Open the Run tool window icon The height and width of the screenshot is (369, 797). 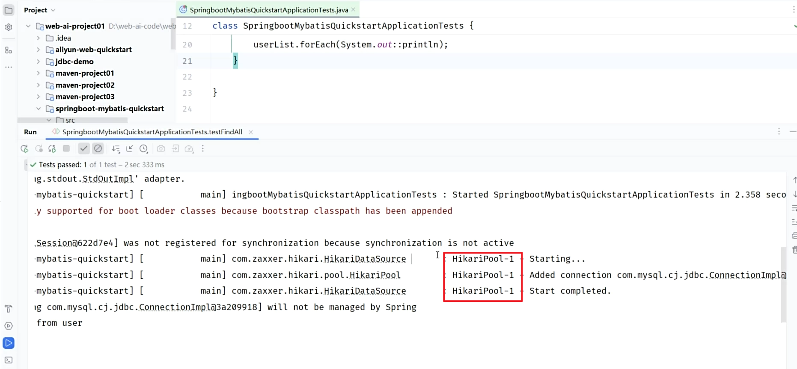click(9, 343)
